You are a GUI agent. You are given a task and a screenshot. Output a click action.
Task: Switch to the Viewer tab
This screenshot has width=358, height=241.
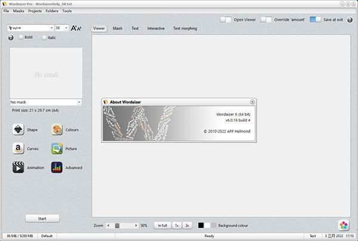tap(99, 28)
